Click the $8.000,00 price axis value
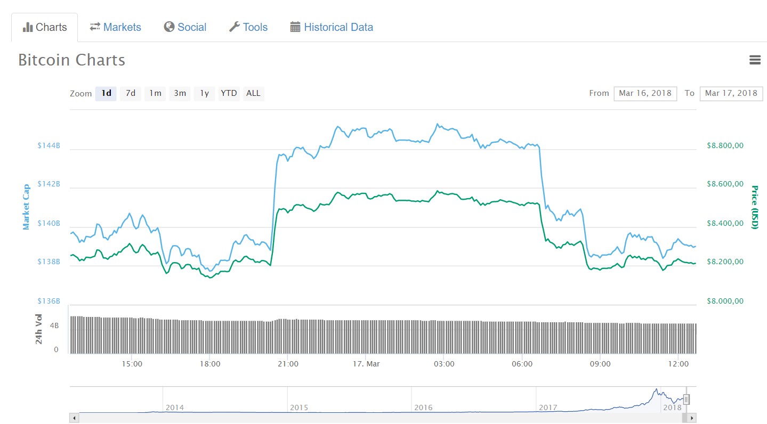The height and width of the screenshot is (424, 767). 725,301
